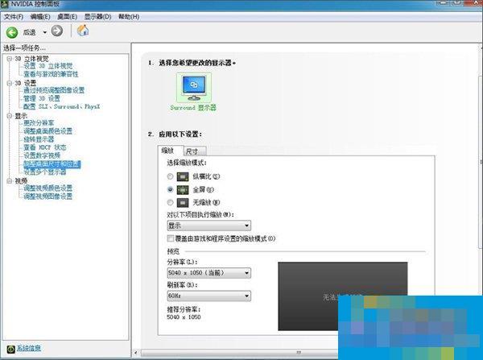Open 设置多个显示器 task
The width and height of the screenshot is (483, 360).
[45, 172]
